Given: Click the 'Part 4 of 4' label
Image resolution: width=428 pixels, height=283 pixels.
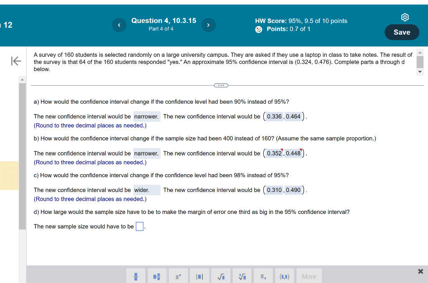Looking at the screenshot, I should point(161,29).
